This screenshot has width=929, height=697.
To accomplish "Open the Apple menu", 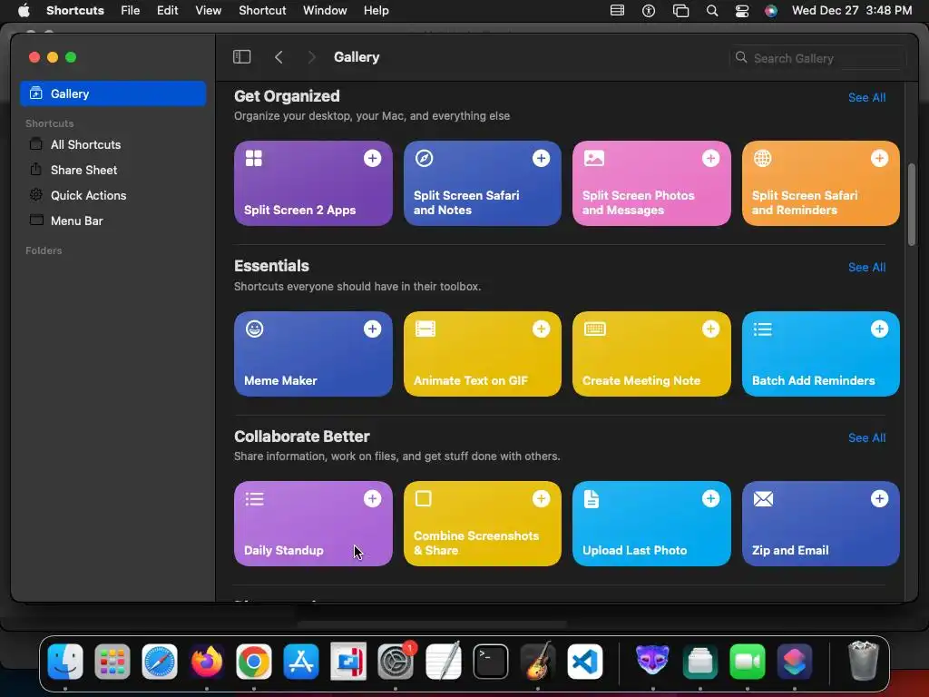I will (24, 10).
